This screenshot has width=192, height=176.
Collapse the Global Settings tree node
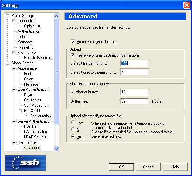[8, 63]
